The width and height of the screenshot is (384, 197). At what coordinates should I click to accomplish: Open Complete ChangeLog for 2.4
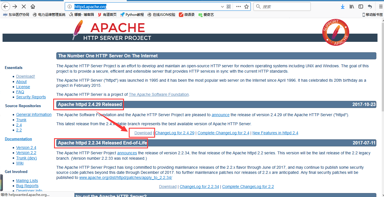223,133
